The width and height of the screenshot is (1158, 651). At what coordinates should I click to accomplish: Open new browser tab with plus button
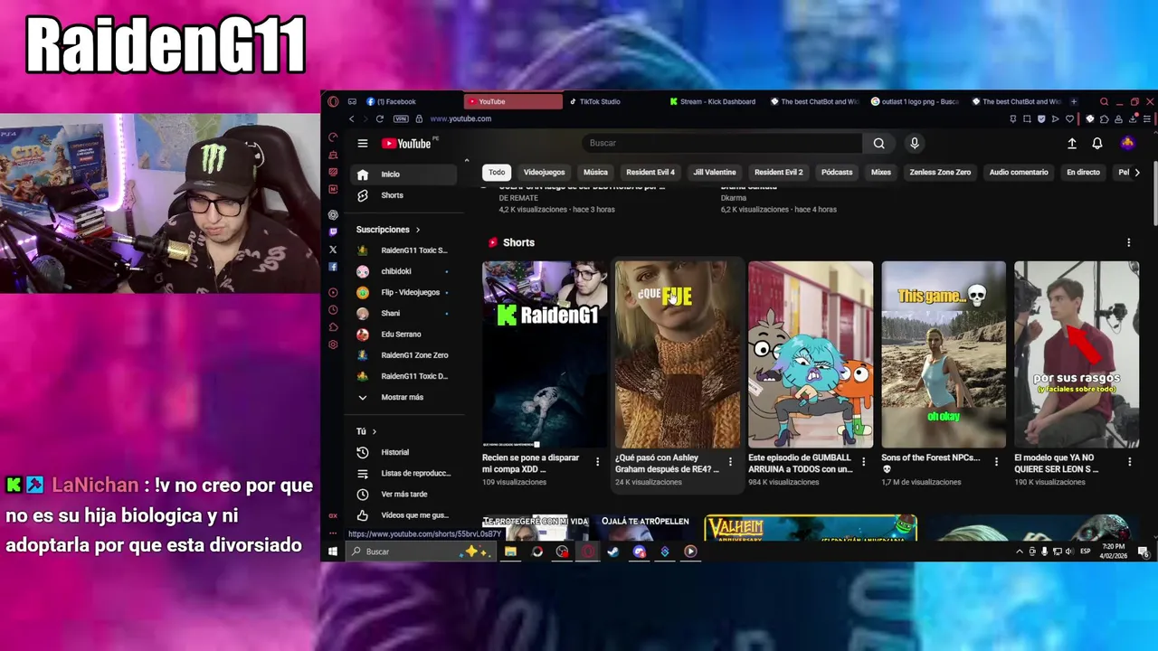coord(1074,101)
